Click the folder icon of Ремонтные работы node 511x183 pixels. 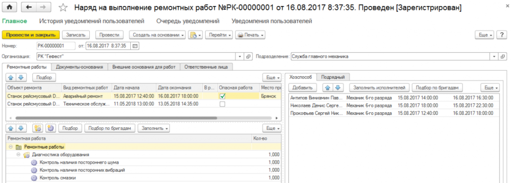(18, 147)
